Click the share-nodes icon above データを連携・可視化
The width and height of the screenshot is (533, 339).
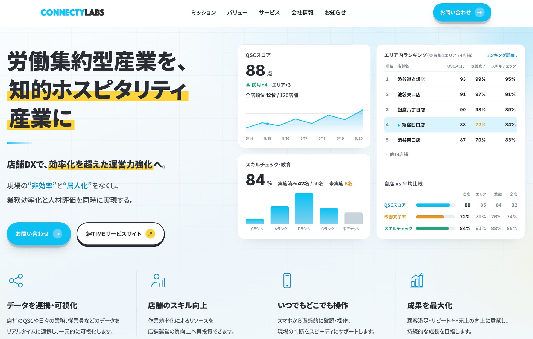16,280
